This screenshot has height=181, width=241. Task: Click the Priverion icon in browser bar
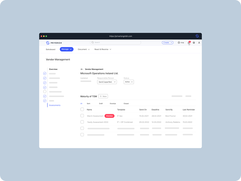pos(197,36)
